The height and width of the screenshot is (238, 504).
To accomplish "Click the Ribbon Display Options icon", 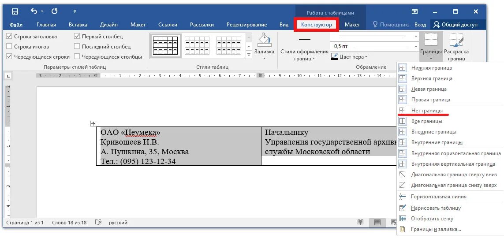I will pos(414,11).
